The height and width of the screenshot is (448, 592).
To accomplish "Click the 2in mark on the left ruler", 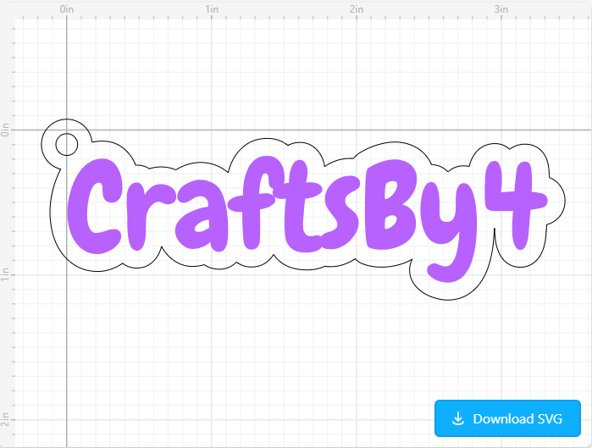I will point(7,418).
